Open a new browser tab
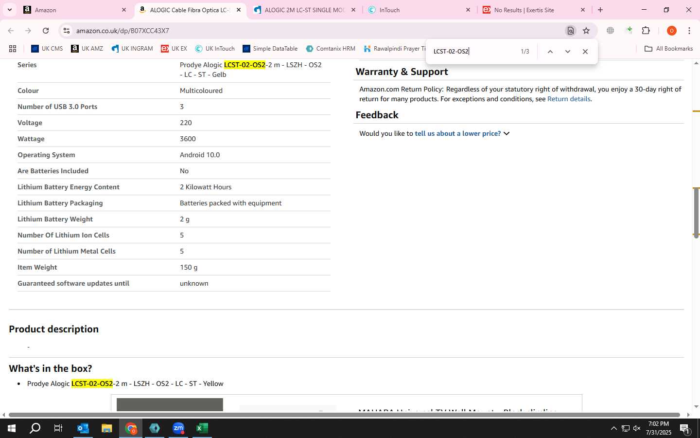 tap(600, 10)
